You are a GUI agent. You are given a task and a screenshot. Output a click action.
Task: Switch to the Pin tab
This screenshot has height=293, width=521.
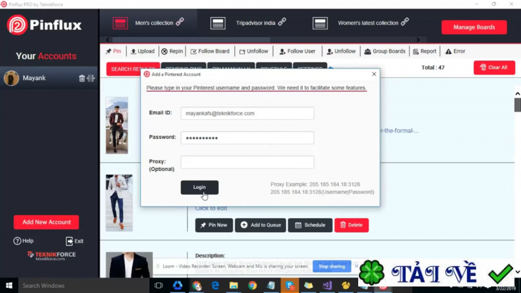(x=113, y=51)
